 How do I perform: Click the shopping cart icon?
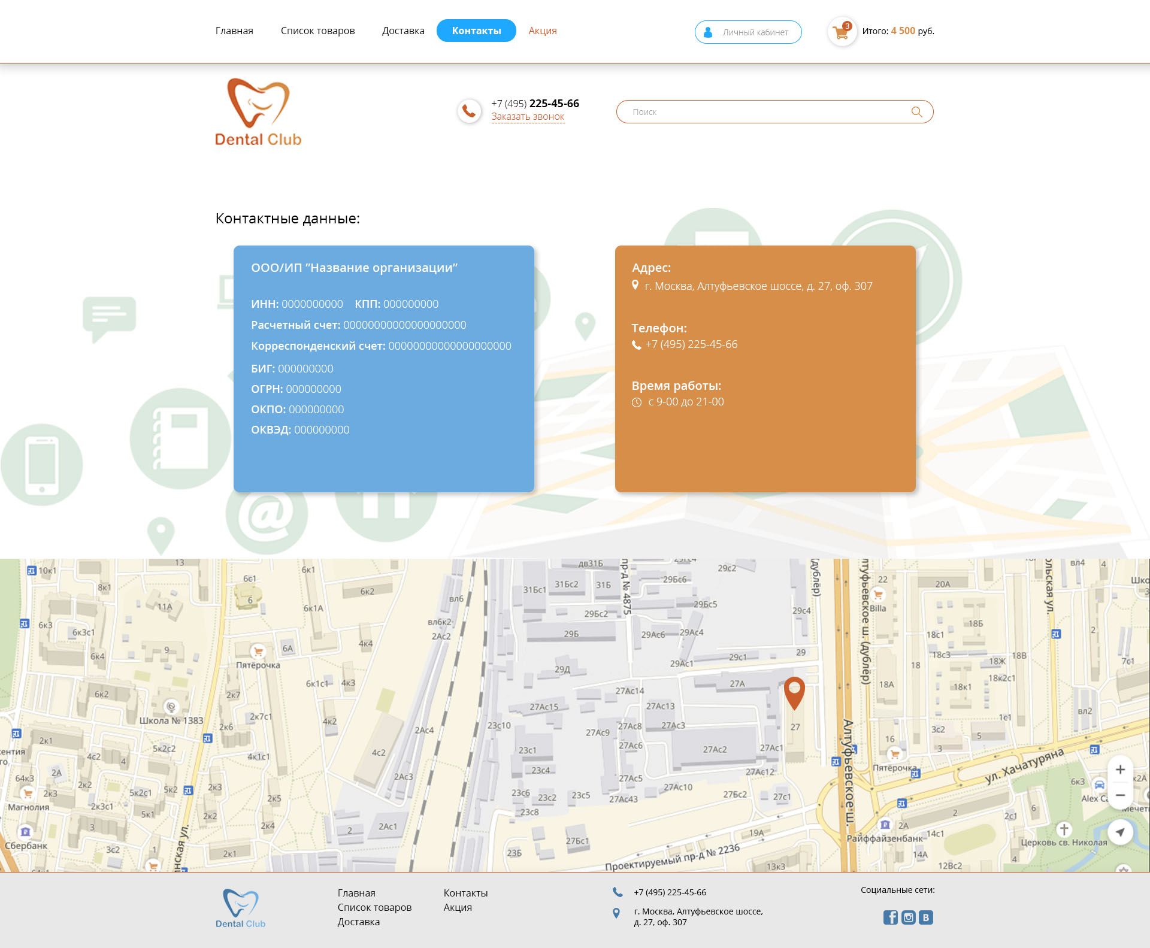coord(841,32)
